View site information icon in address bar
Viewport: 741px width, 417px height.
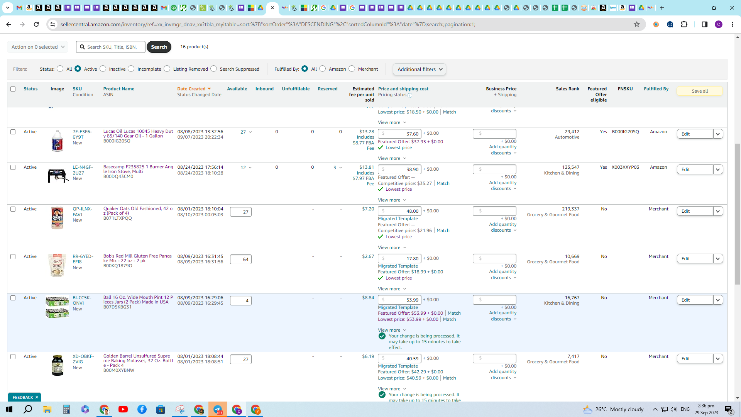pos(53,24)
